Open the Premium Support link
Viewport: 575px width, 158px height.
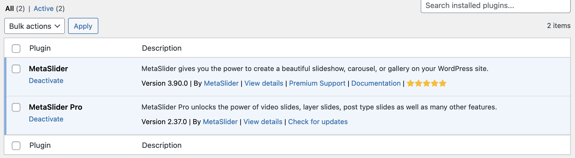pos(317,84)
